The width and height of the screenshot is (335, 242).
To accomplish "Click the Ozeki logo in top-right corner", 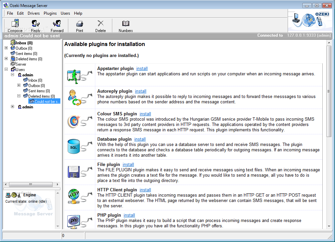I will click(x=310, y=20).
